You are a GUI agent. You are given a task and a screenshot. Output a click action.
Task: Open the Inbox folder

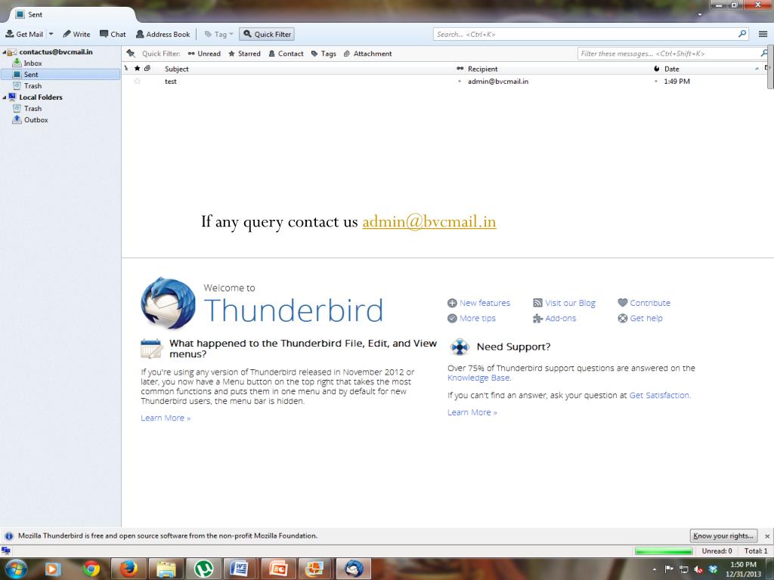point(33,63)
